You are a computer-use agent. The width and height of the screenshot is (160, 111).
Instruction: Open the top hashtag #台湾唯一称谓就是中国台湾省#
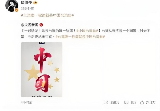click(47, 15)
